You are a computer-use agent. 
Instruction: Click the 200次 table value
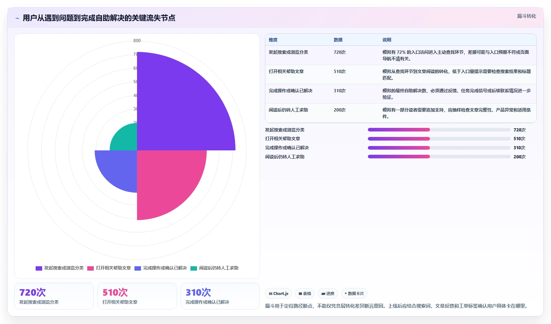pyautogui.click(x=339, y=110)
